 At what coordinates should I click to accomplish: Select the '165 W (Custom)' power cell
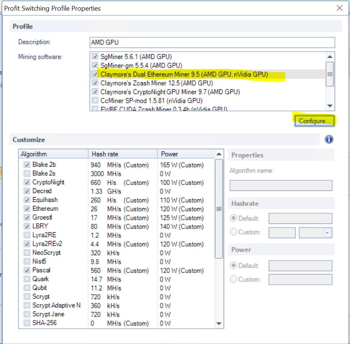[182, 165]
